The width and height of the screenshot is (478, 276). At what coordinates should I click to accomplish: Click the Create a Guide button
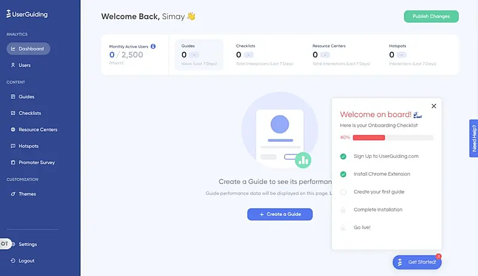280,214
